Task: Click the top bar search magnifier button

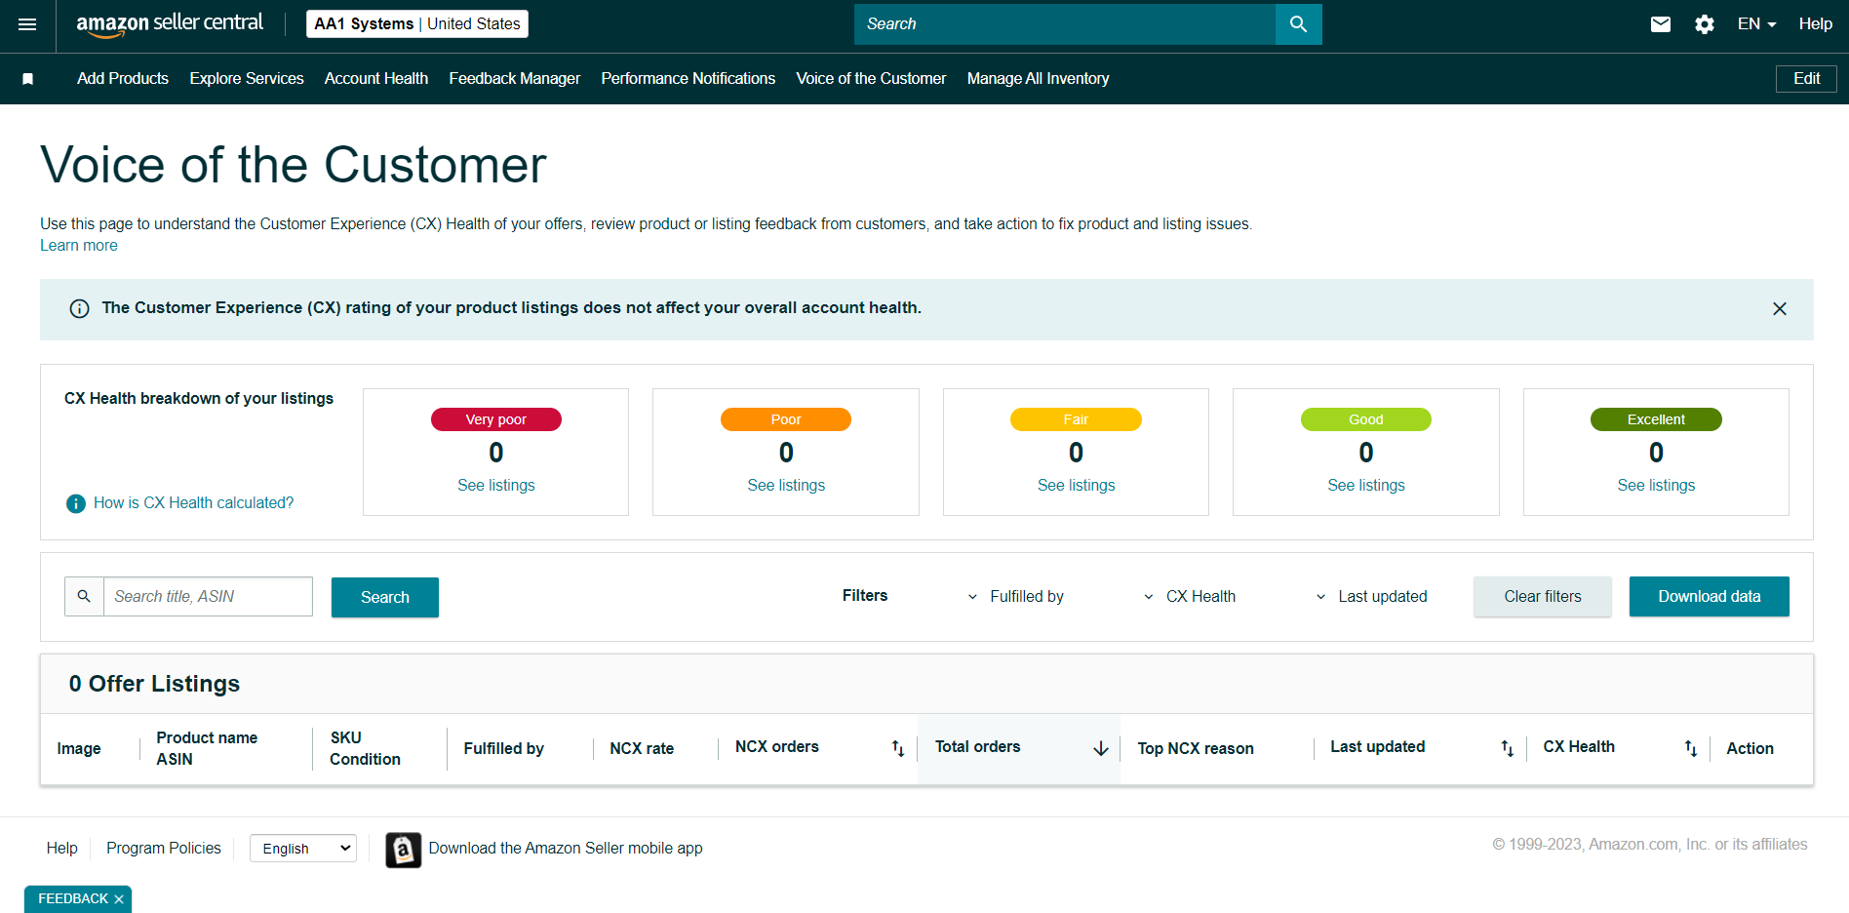Action: coord(1298,24)
